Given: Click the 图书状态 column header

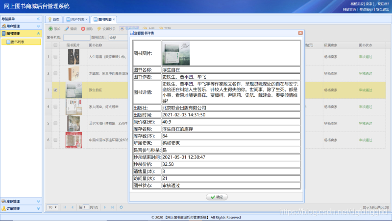Looking at the screenshot, I should [366, 45].
